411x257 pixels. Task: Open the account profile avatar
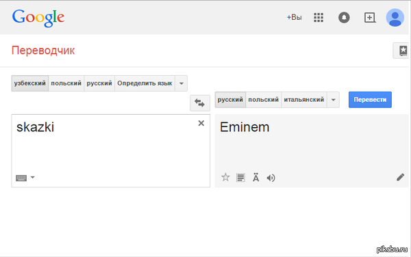[395, 18]
